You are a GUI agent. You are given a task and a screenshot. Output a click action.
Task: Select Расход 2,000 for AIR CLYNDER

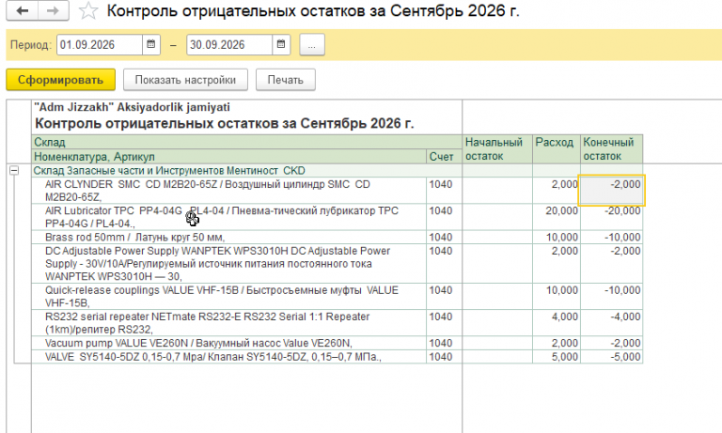pyautogui.click(x=557, y=191)
